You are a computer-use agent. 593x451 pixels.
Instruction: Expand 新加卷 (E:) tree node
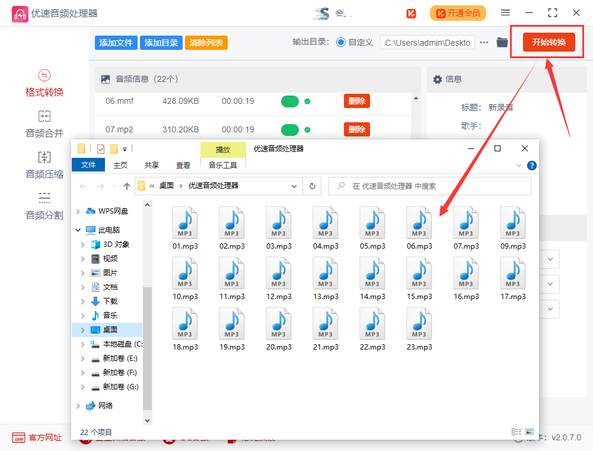[83, 358]
